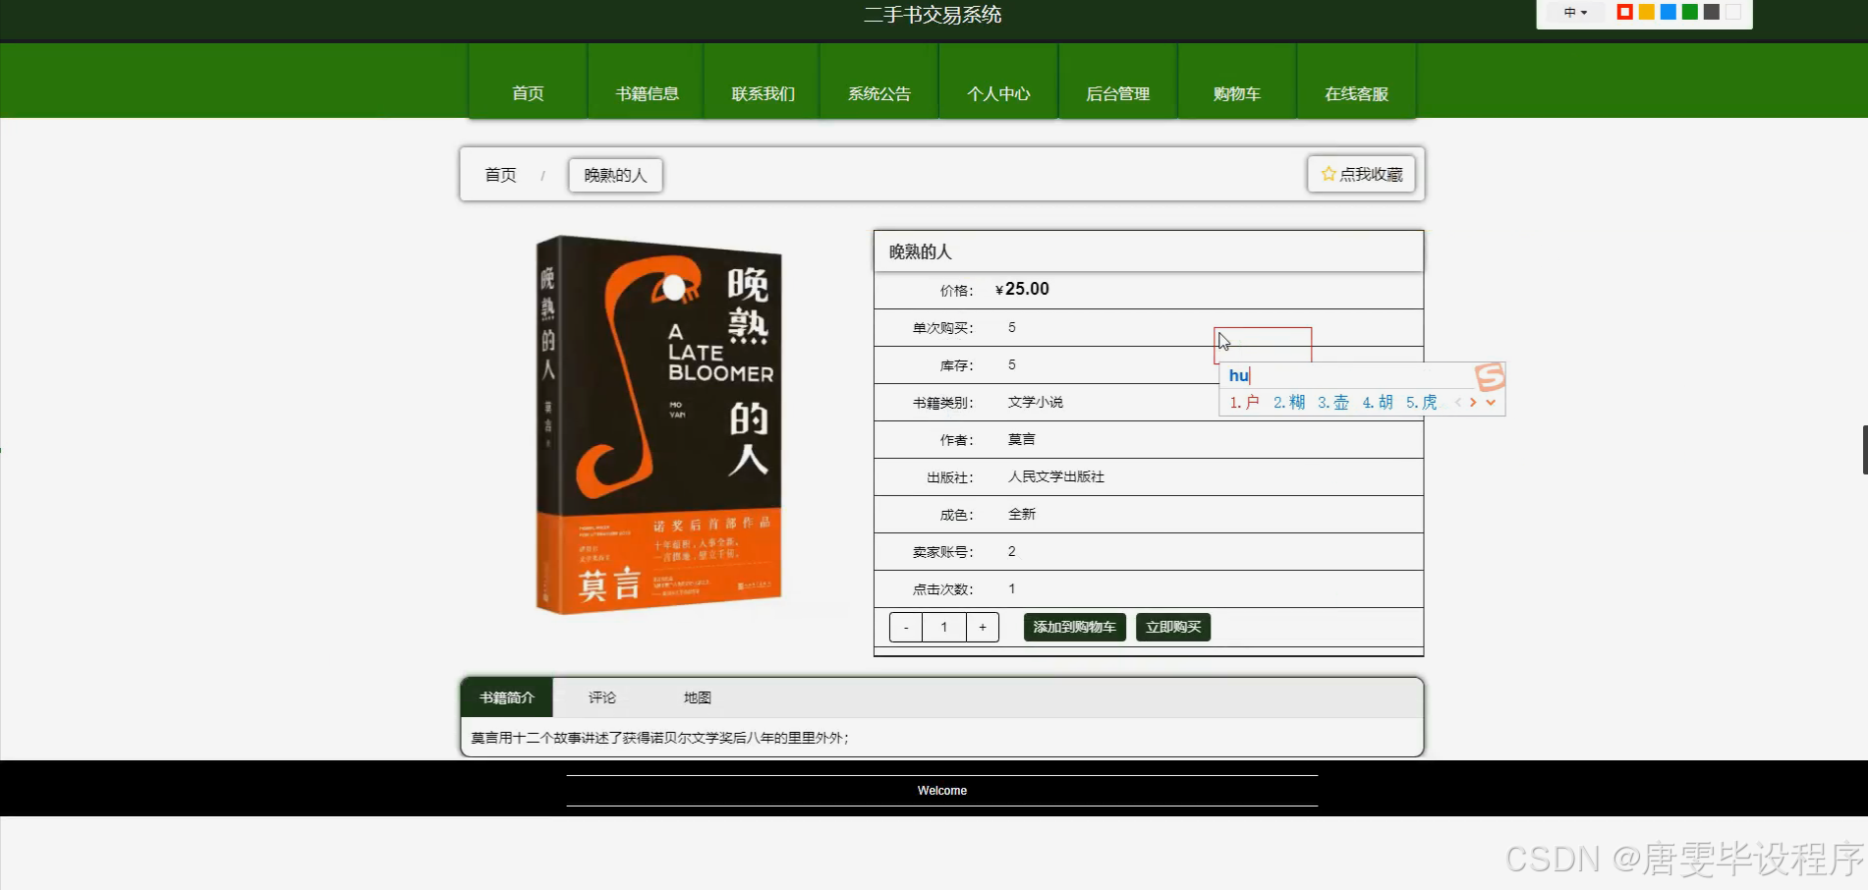Screen dimensions: 1868x890
Task: Click 立即购买 button
Action: point(1173,627)
